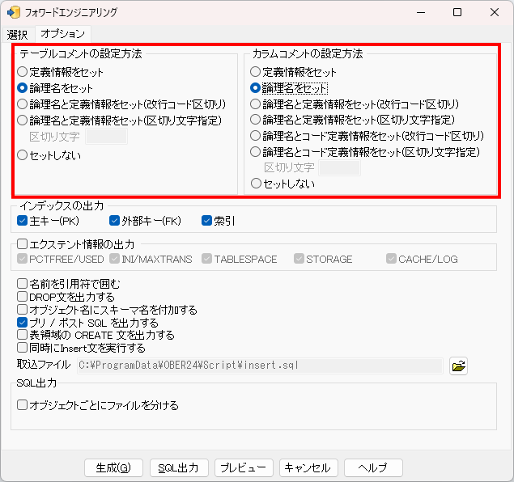
Task: Open the プレビュー button
Action: (244, 467)
